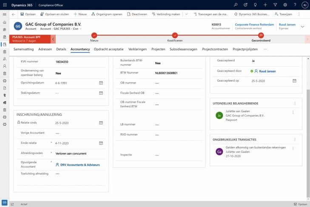Image resolution: width=310 pixels, height=207 pixels.
Task: Toggle the Geaccepteerd value Ja
Action: pos(253,61)
